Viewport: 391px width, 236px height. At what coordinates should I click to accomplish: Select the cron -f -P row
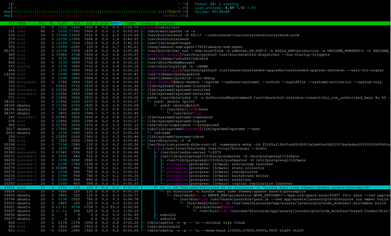coord(195,140)
